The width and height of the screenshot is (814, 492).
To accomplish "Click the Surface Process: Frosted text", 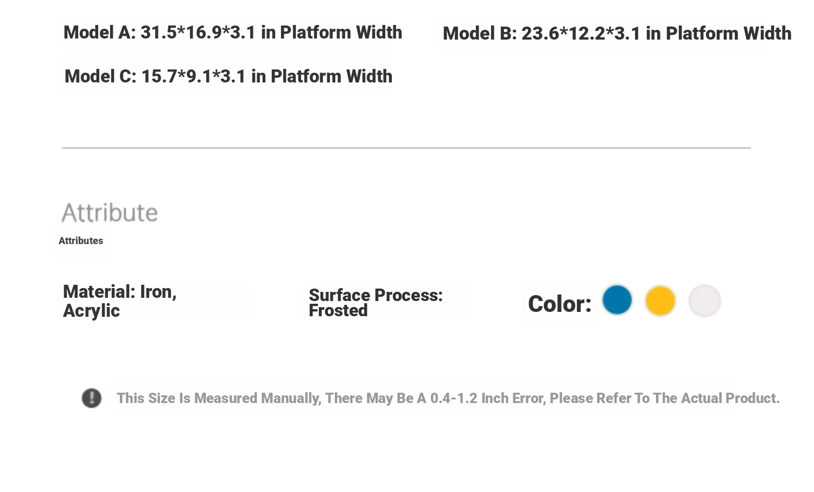I will tap(376, 303).
